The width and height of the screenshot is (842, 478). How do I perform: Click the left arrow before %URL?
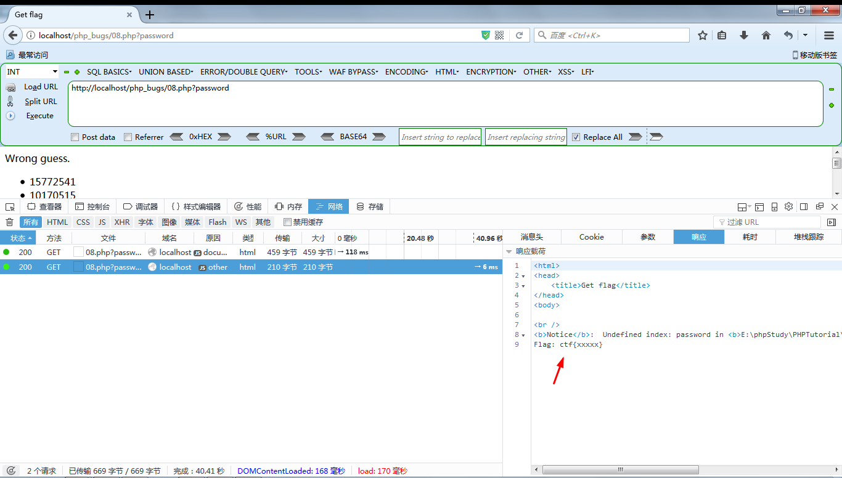pyautogui.click(x=253, y=137)
